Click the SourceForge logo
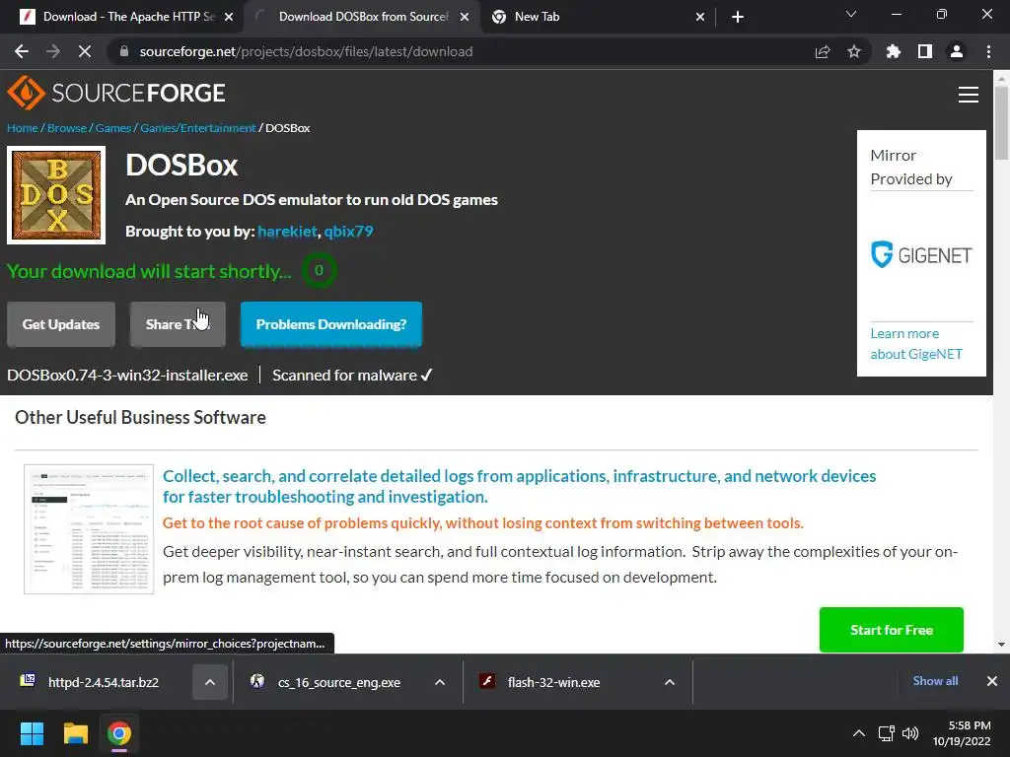Image resolution: width=1010 pixels, height=757 pixels. point(116,94)
